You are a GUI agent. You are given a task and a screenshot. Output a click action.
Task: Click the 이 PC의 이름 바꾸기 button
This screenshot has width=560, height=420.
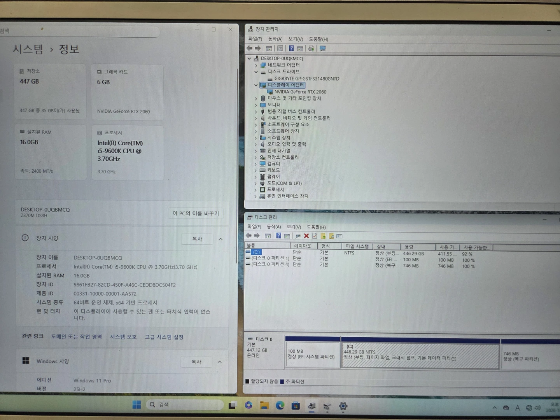[x=196, y=213]
